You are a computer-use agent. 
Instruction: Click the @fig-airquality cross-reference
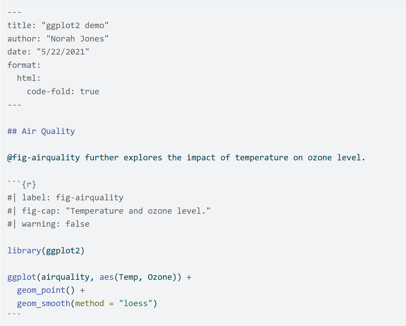coord(44,158)
